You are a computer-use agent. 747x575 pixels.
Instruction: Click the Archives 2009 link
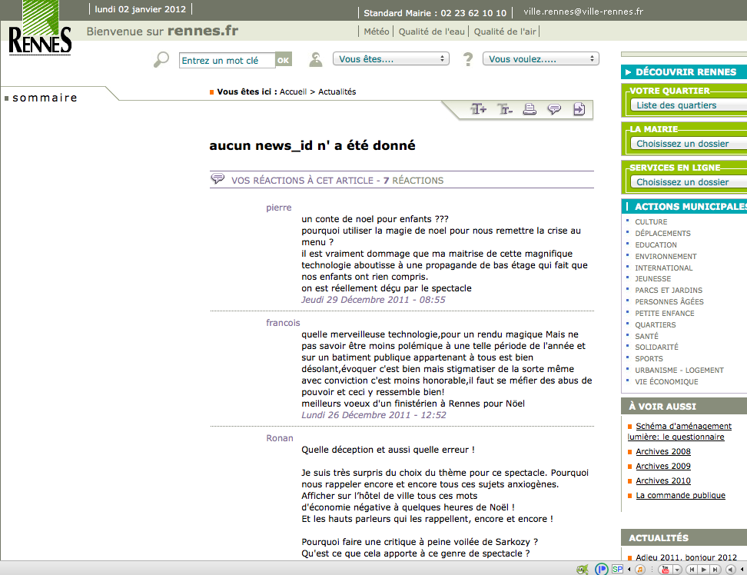click(662, 466)
